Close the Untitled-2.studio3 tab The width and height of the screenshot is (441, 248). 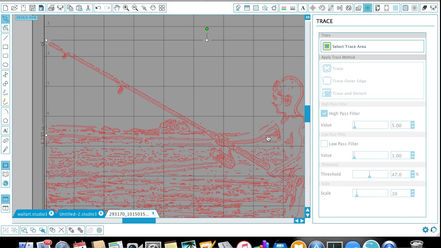coord(101,214)
